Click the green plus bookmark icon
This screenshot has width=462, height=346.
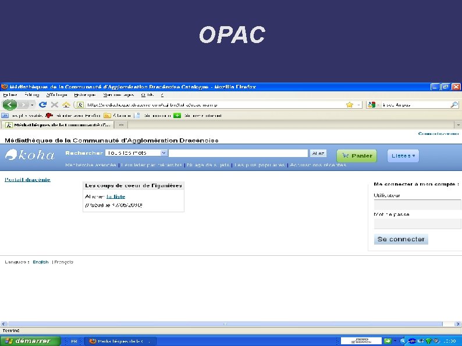pos(177,116)
